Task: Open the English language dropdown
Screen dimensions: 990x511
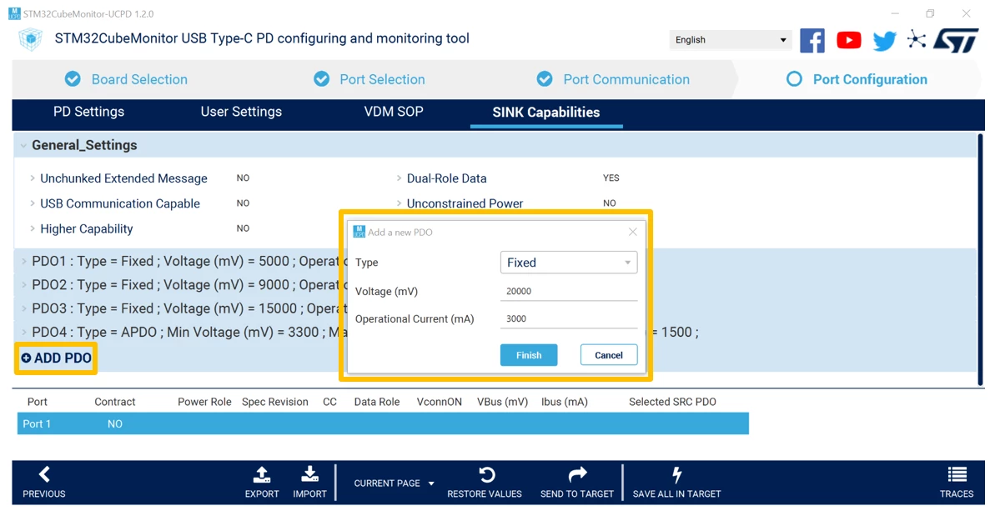Action: point(731,40)
